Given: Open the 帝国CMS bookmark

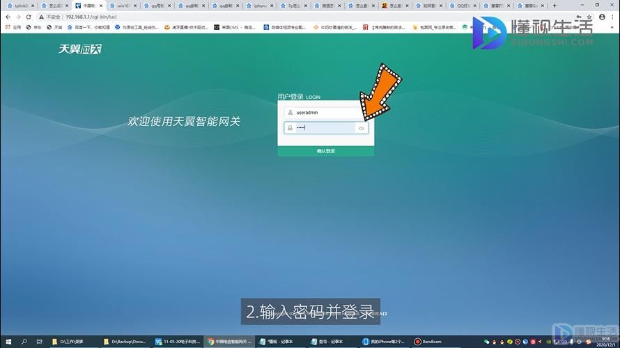Looking at the screenshot, I should (x=235, y=27).
